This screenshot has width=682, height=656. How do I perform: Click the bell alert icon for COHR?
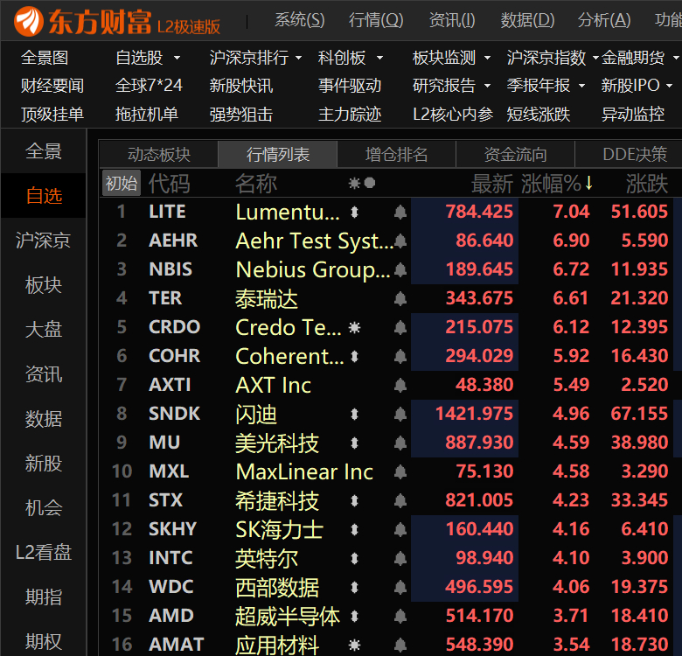pyautogui.click(x=400, y=356)
